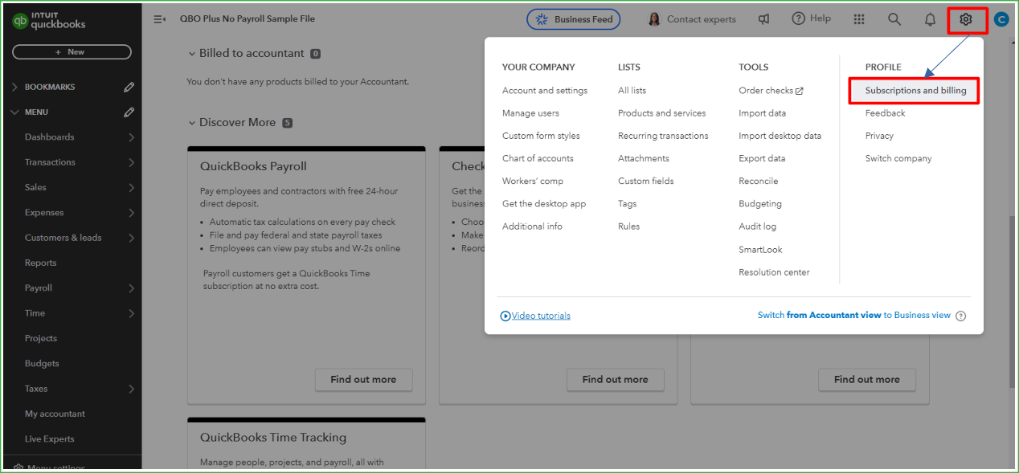Screen dimensions: 1019x473
Task: Open the Settings gear icon
Action: 967,18
